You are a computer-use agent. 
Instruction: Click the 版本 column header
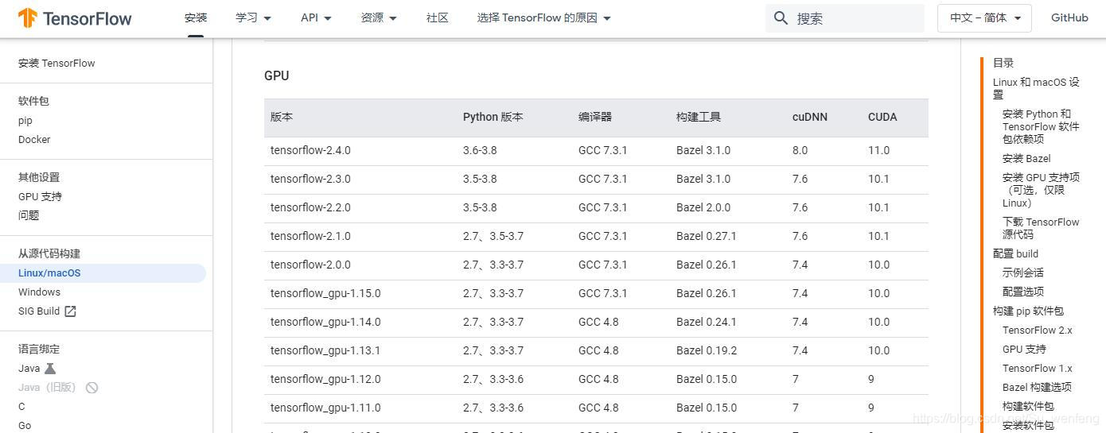[x=282, y=117]
